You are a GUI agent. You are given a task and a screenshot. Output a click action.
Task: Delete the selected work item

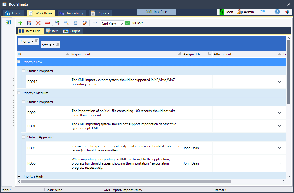[x=38, y=23]
